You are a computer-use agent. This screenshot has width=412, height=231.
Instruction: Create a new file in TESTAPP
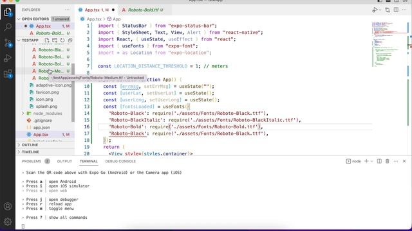pos(47,40)
